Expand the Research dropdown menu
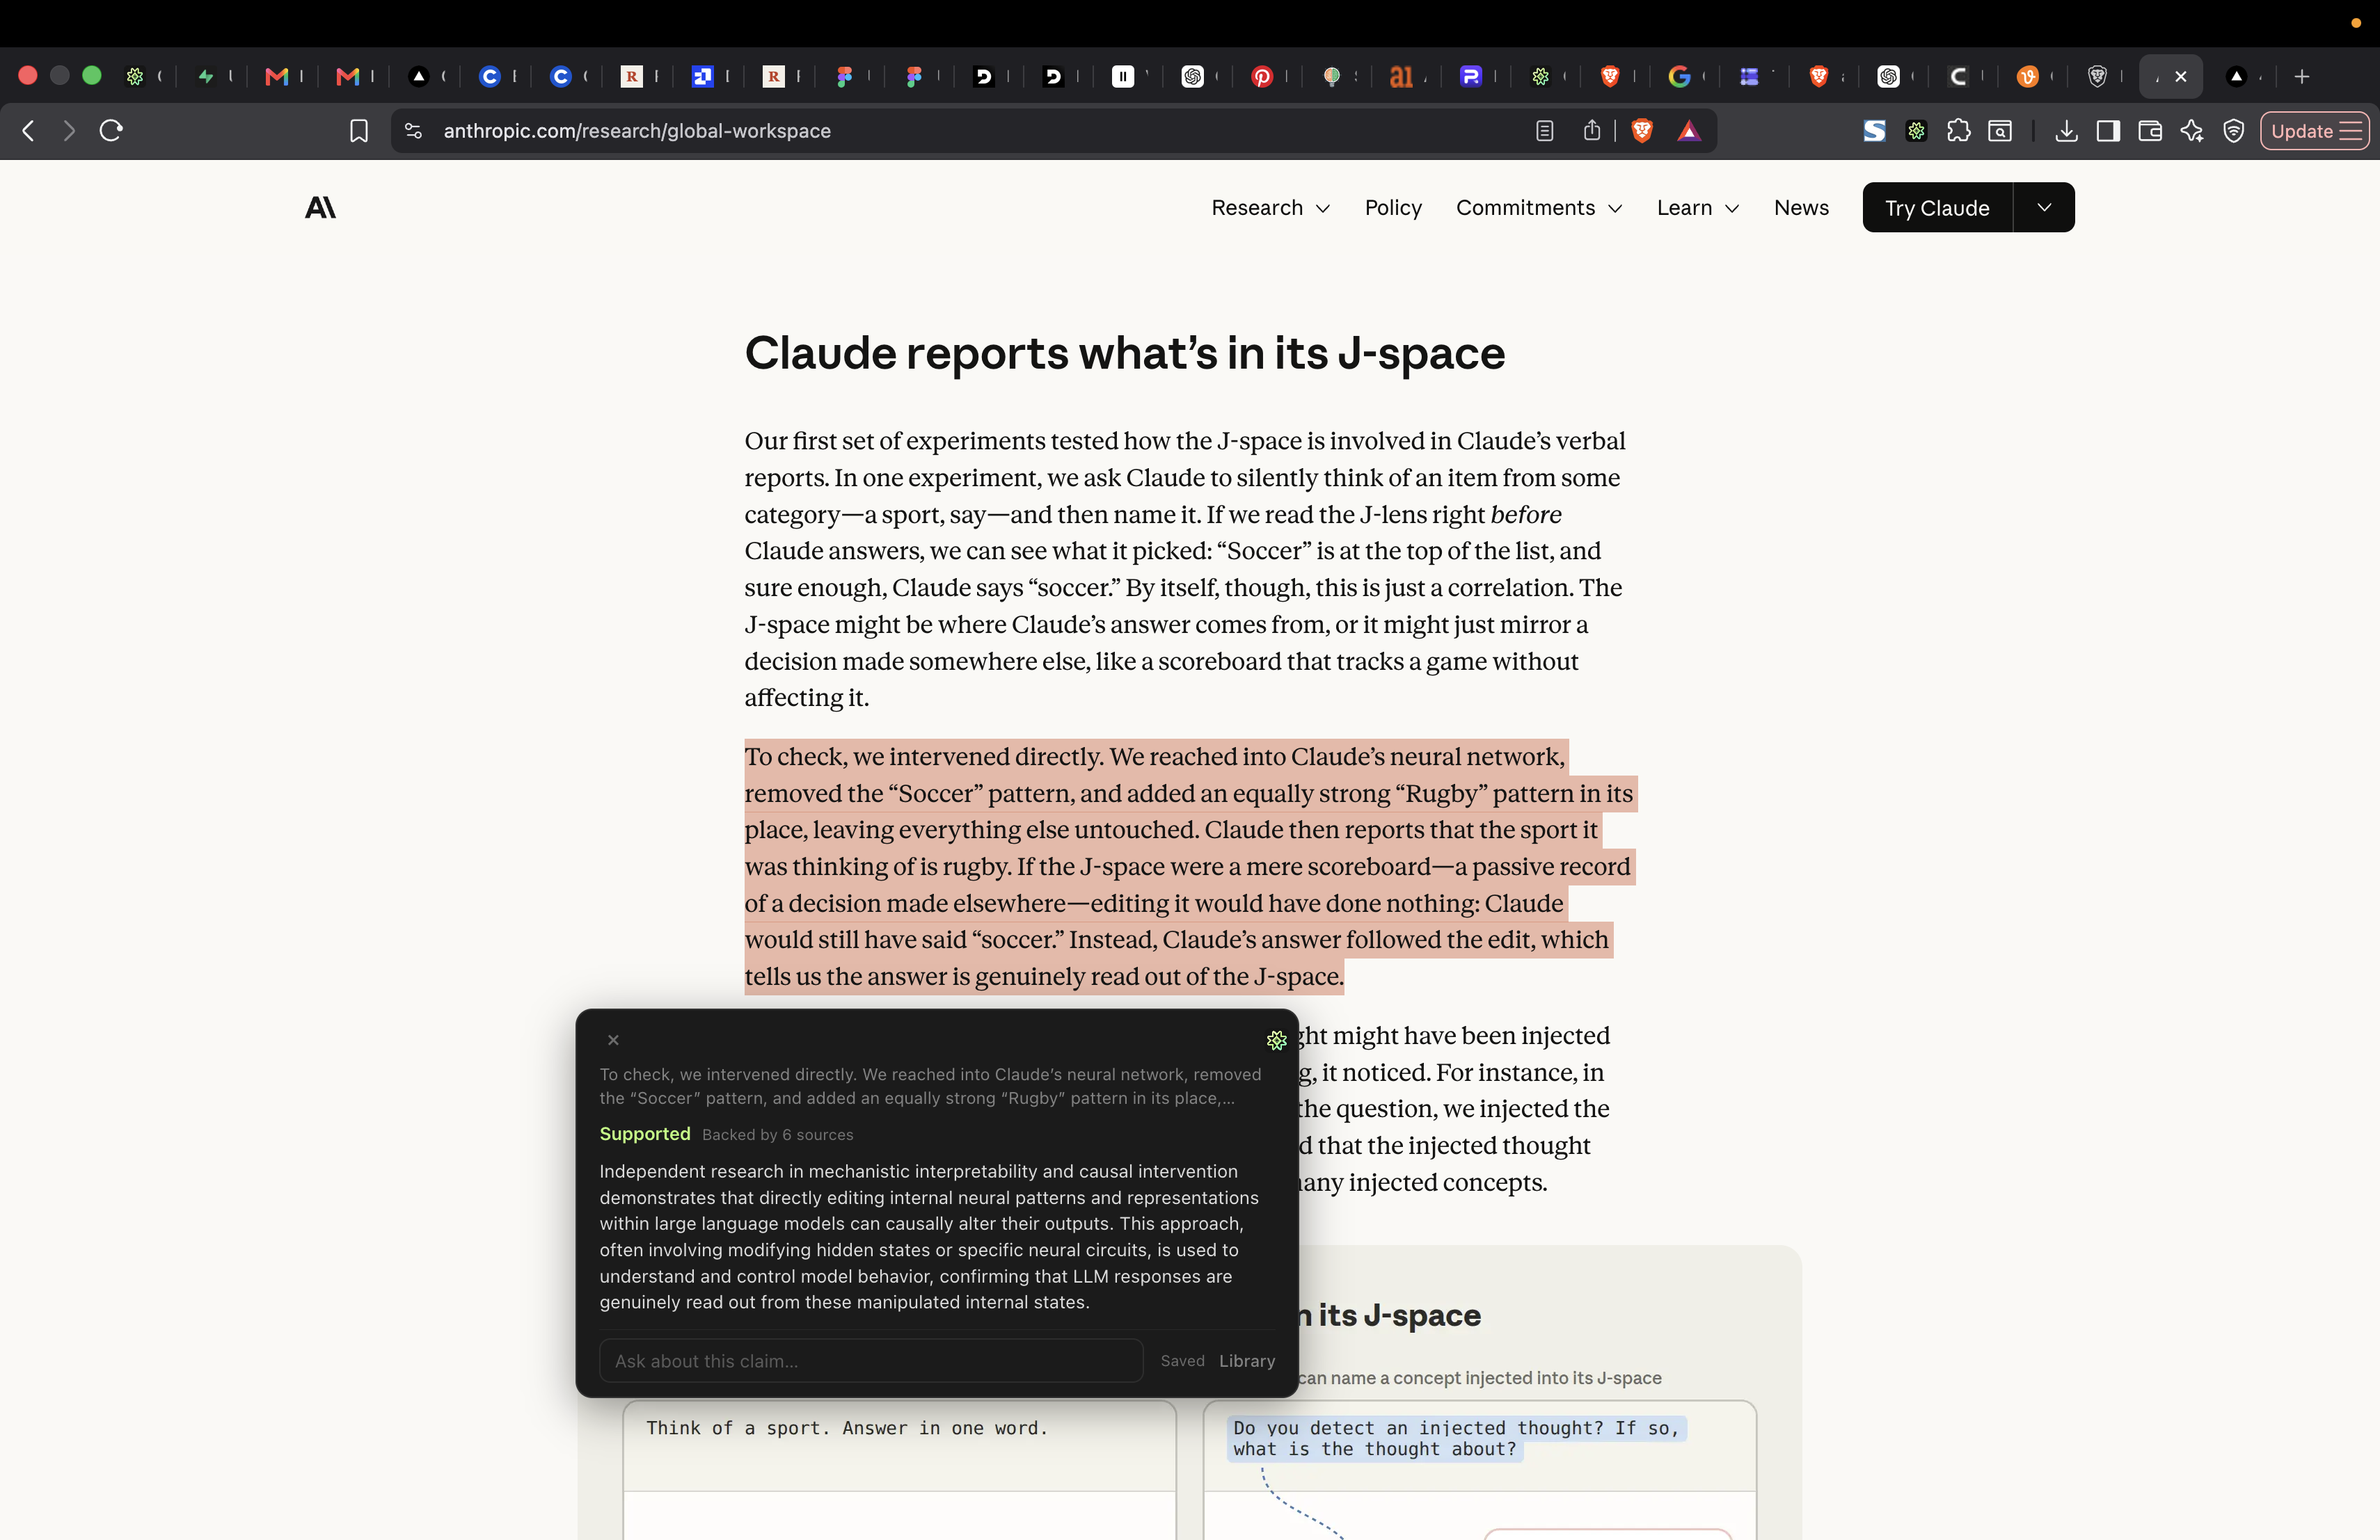Screen dimensions: 2380x1540 tap(1270, 208)
